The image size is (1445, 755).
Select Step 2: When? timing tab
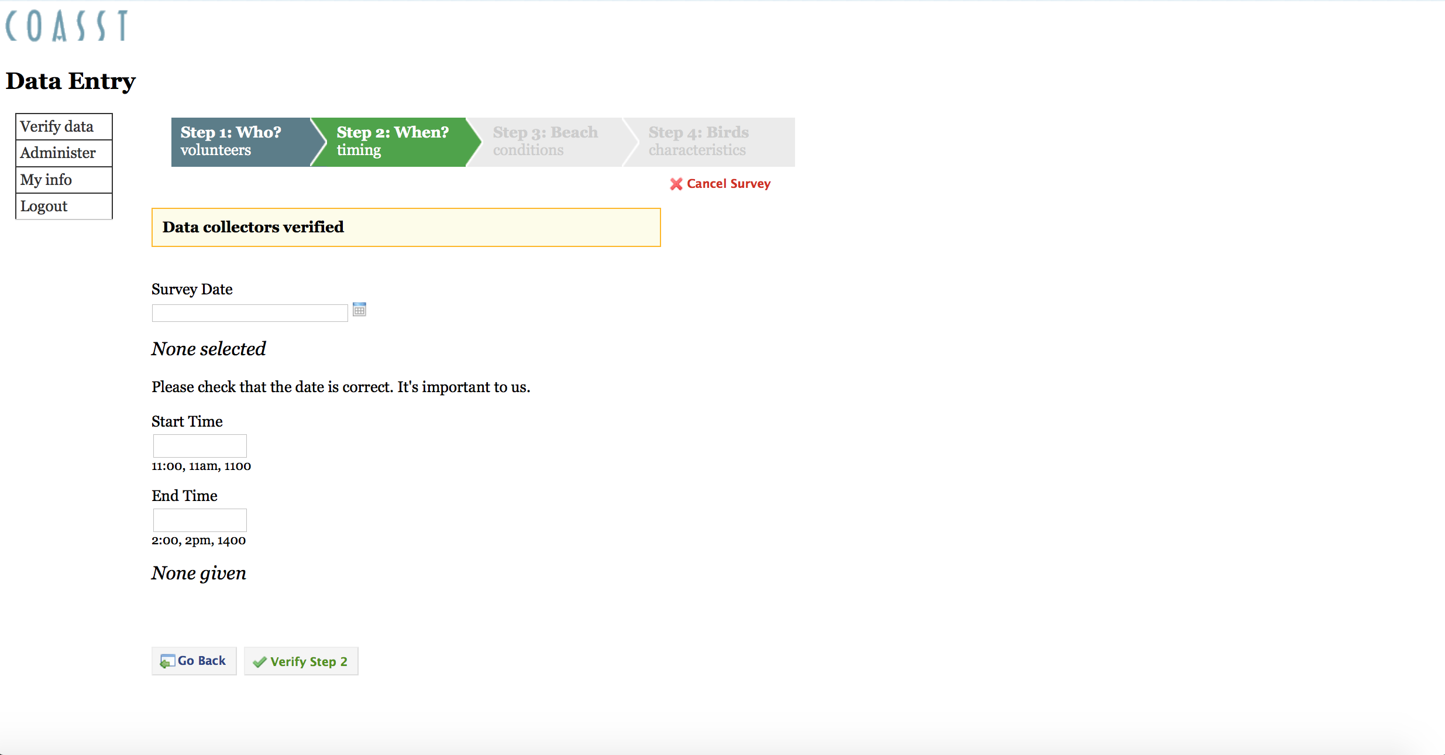(395, 142)
